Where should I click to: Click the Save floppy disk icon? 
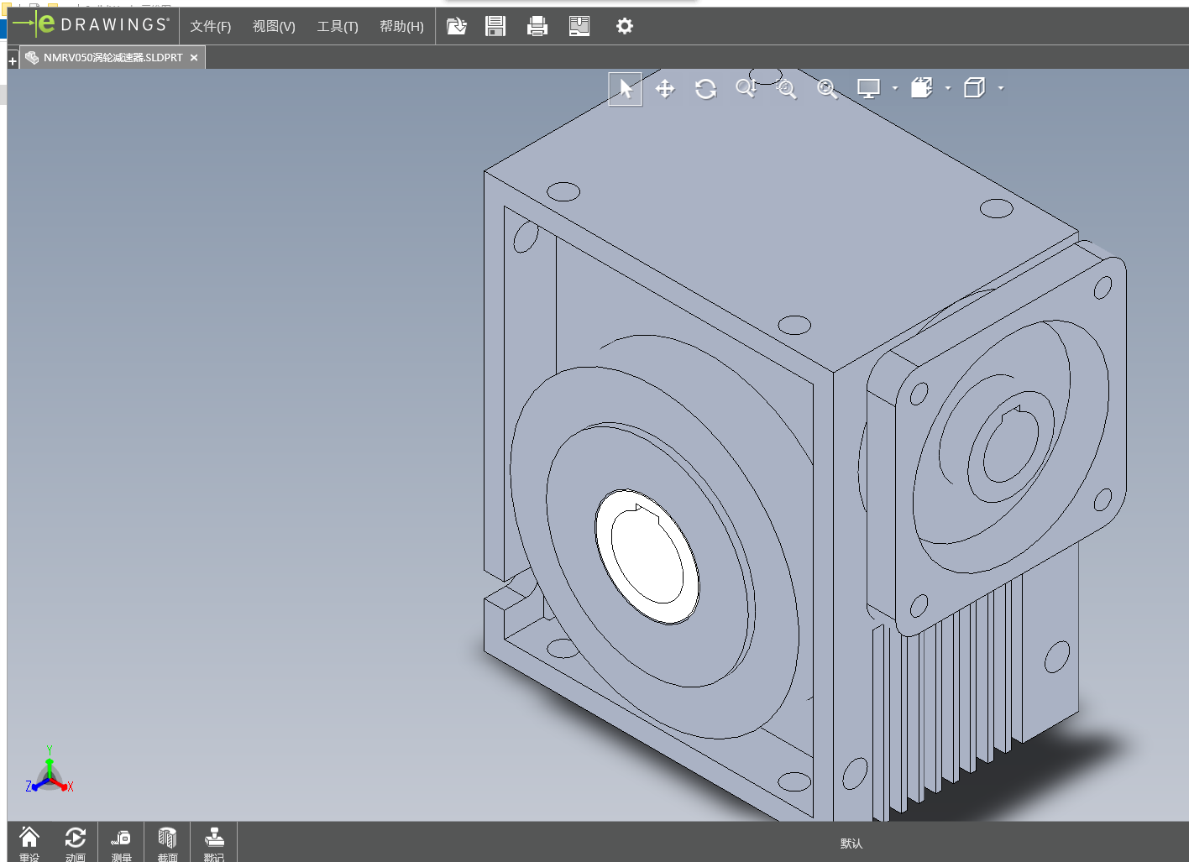click(x=495, y=26)
